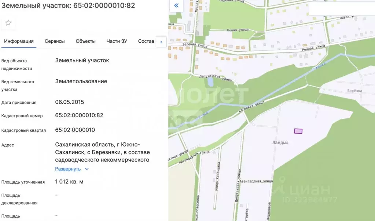The image size is (375, 221).
Task: Activate the Информация tab
Action: [18, 41]
